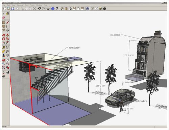Screen dimensions: 169x130
Task: Open Model Info with the blue i icon
Action: [x=53, y=8]
